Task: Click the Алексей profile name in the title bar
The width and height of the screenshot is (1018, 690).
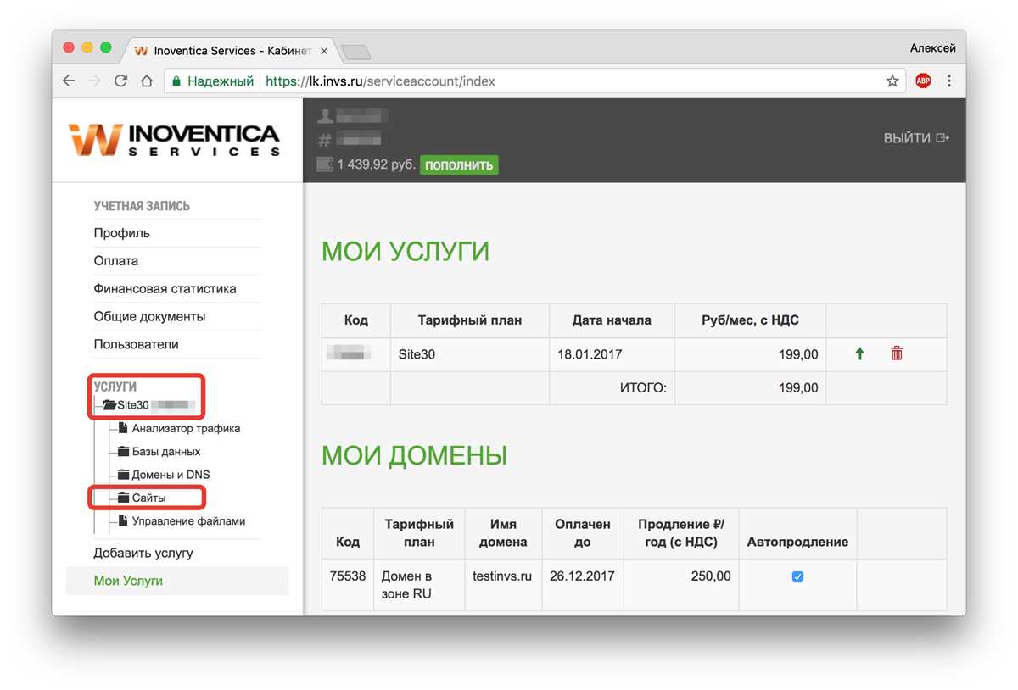Action: [932, 48]
